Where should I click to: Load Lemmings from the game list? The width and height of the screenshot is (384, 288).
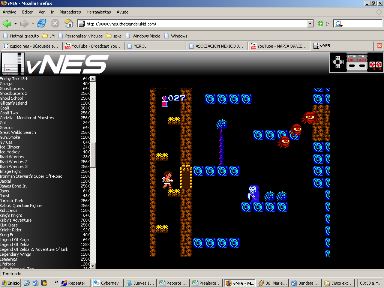click(45, 259)
